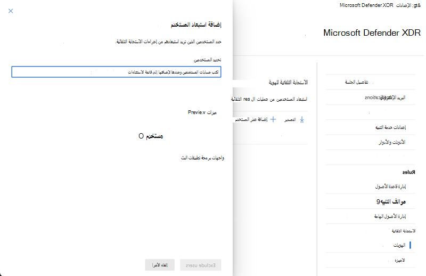Click the الإعدادات breadcrumb link at top
This screenshot has width=426, height=276.
(404, 5)
